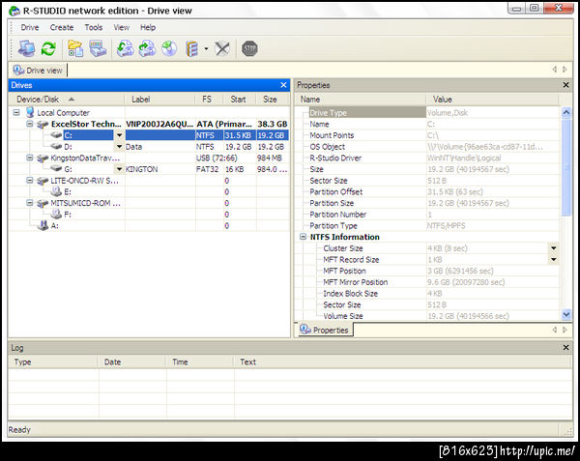Image resolution: width=580 pixels, height=461 pixels.
Task: Close the Log panel
Action: pyautogui.click(x=565, y=348)
